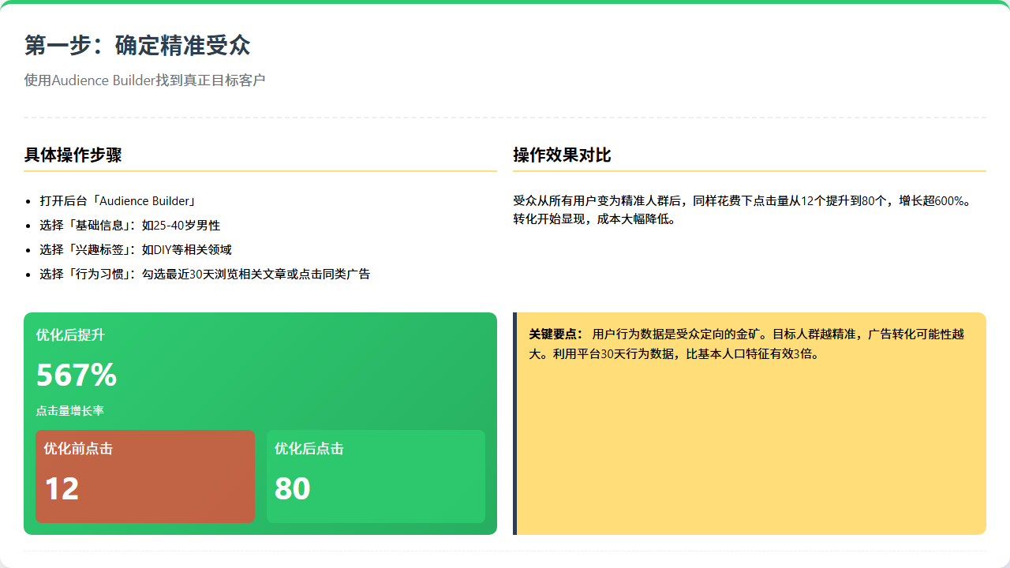The height and width of the screenshot is (568, 1010).
Task: Select the number 80 in green card
Action: pos(292,489)
